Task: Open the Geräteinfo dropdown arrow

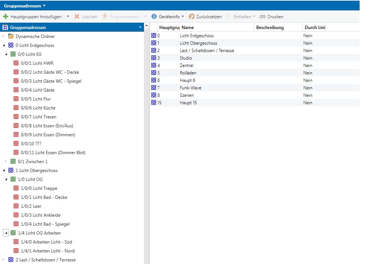Action: [183, 17]
